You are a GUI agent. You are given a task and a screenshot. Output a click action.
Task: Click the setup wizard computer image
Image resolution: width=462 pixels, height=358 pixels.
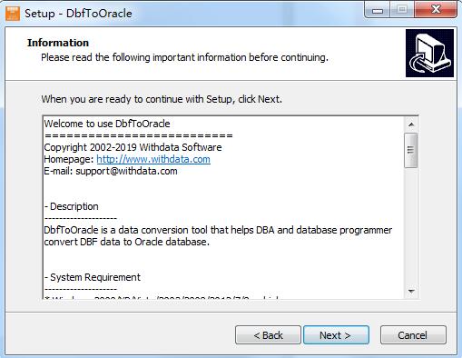(x=429, y=53)
